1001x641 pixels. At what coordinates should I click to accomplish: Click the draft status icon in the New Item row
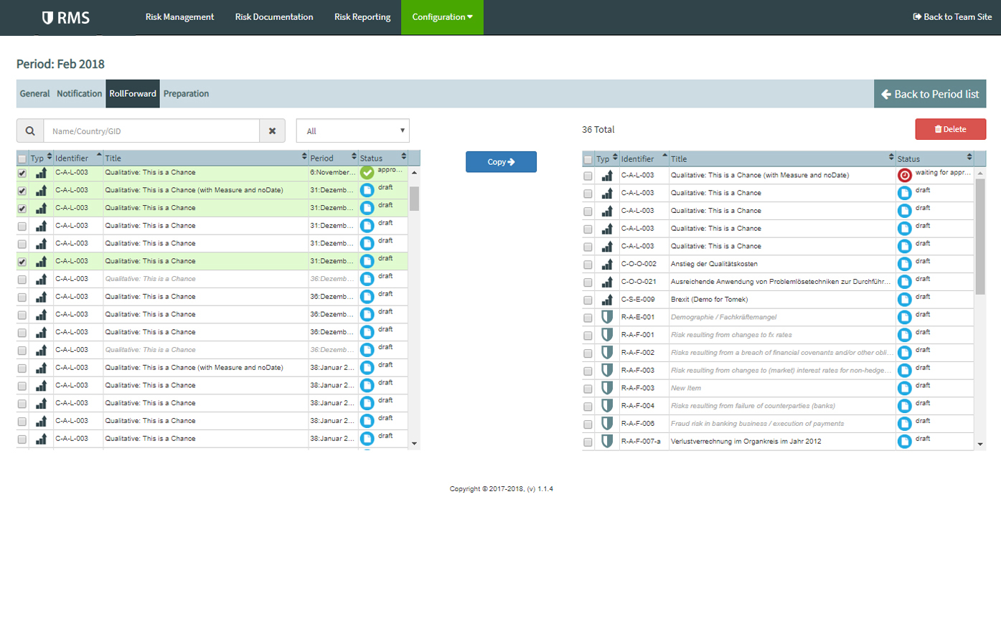pos(905,388)
